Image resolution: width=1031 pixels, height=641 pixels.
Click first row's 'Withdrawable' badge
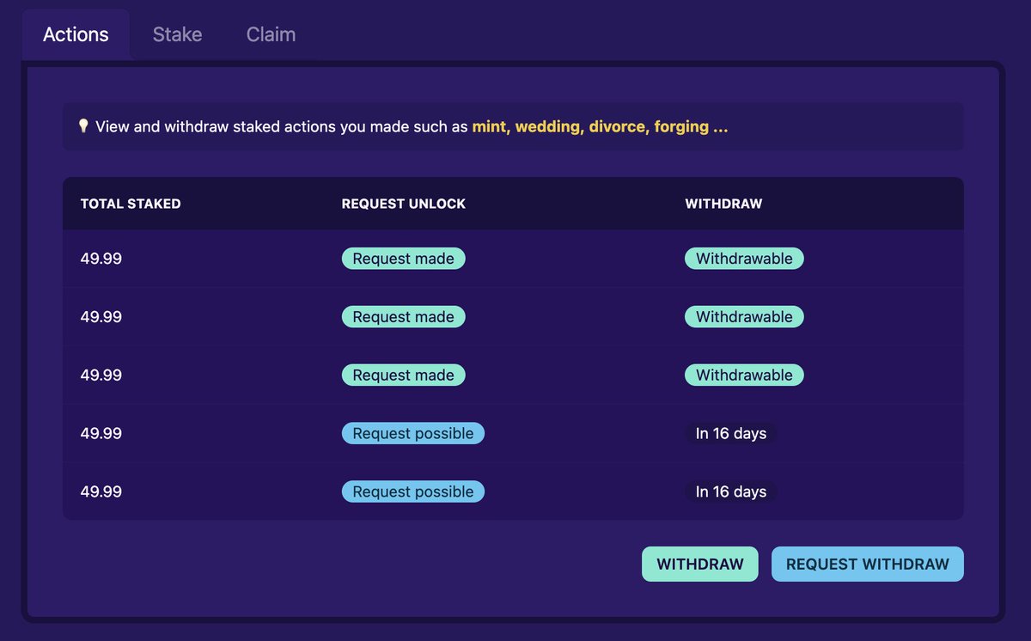coord(744,259)
